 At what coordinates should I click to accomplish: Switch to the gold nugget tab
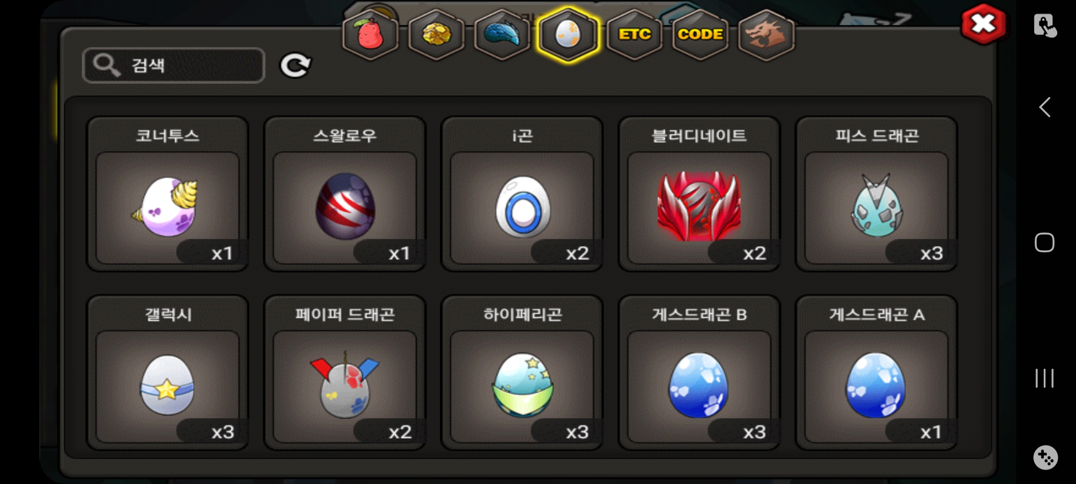pos(436,35)
